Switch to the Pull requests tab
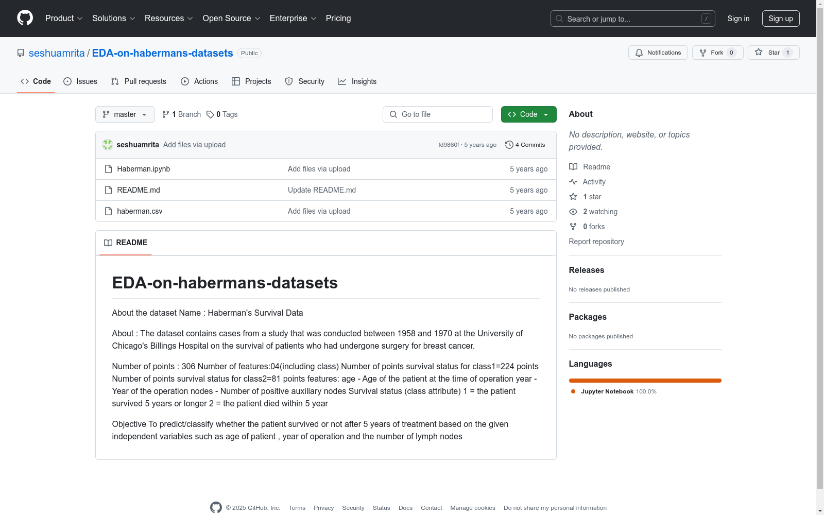The image size is (824, 515). pos(139,81)
